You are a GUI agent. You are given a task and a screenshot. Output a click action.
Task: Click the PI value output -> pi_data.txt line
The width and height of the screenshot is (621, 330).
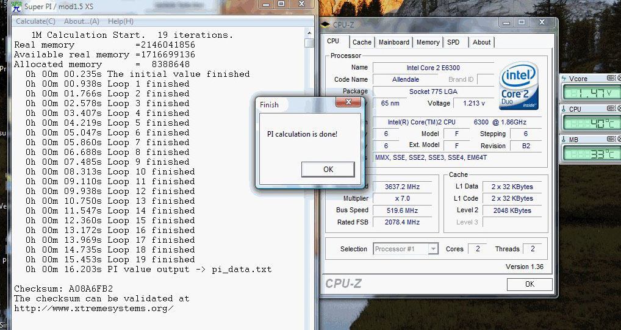pos(148,270)
